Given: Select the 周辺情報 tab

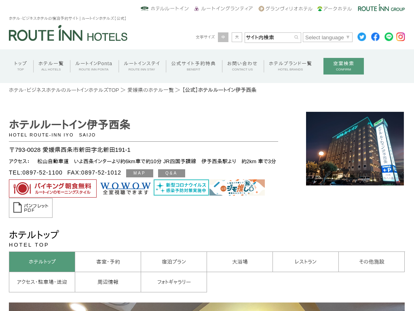Looking at the screenshot, I should pos(108,282).
